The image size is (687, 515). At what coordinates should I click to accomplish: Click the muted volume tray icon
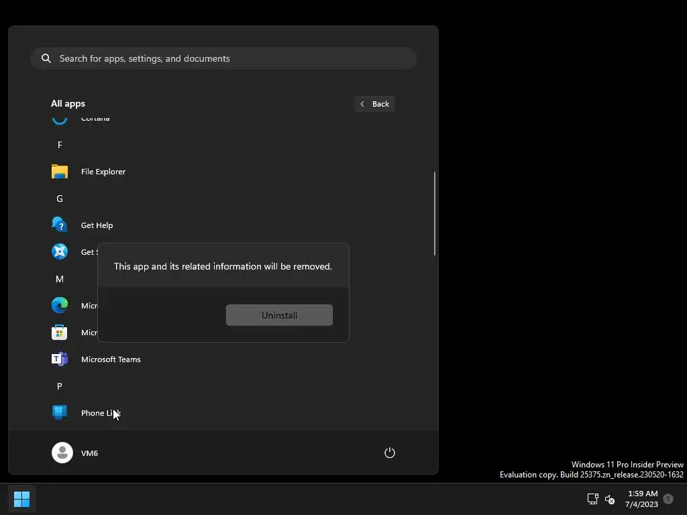609,499
